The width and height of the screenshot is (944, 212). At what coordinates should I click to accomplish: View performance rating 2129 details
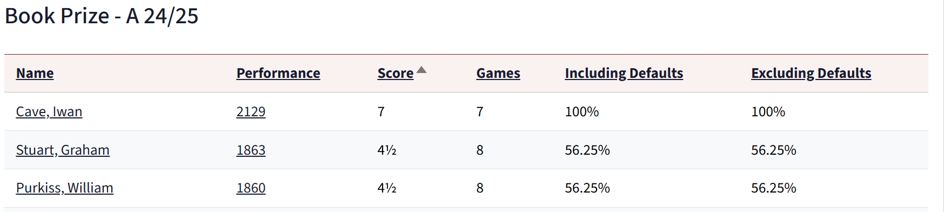tap(251, 111)
